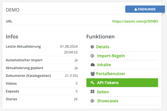
Task: Open the Import-Regeln link
Action: 111,56
